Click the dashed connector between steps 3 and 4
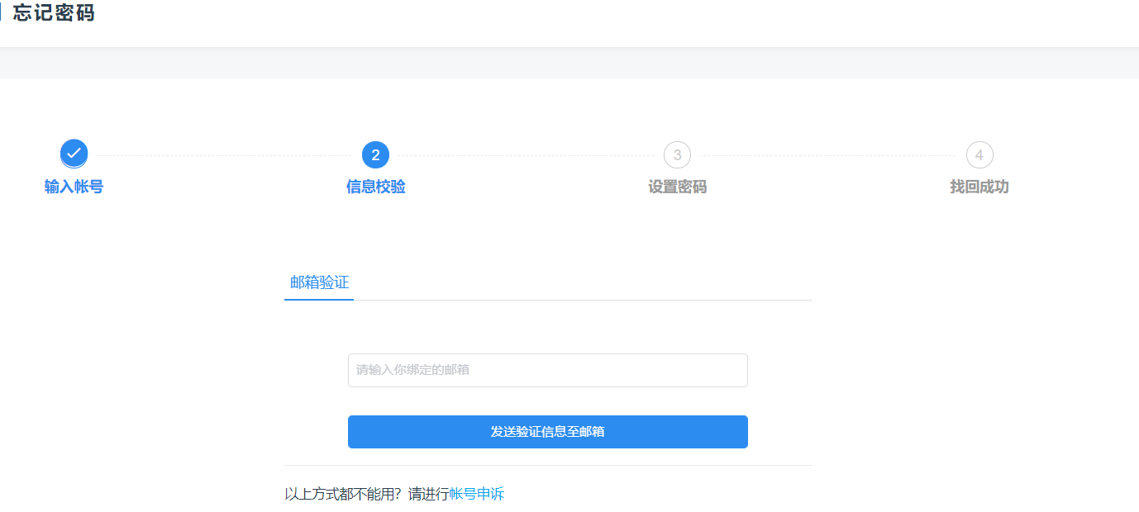Viewport: 1139px width, 512px height. click(827, 155)
